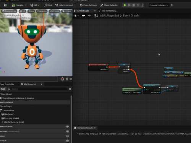The image size is (191, 143).
Task: Open the play options three-dots menu
Action: coord(142,5)
